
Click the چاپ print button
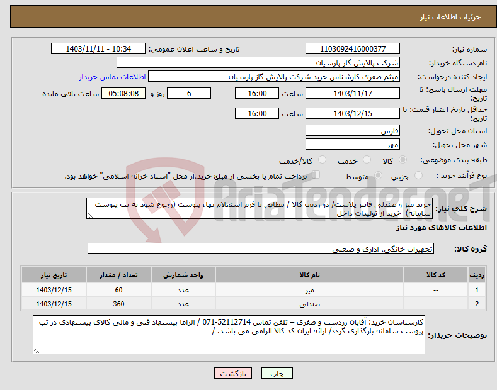click(277, 373)
